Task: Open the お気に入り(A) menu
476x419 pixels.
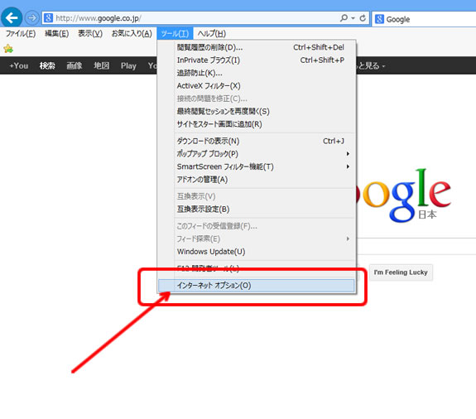Action: [x=132, y=33]
